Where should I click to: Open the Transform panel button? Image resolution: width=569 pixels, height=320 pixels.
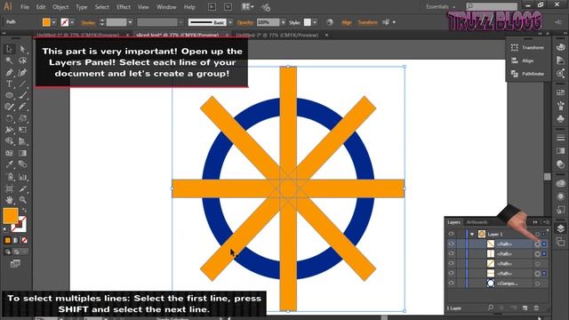tap(528, 47)
